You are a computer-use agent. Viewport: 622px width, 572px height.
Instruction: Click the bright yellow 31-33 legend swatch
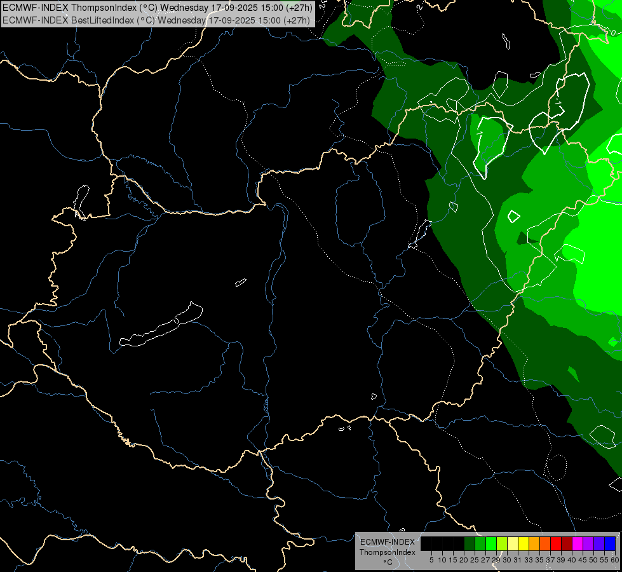(x=524, y=543)
